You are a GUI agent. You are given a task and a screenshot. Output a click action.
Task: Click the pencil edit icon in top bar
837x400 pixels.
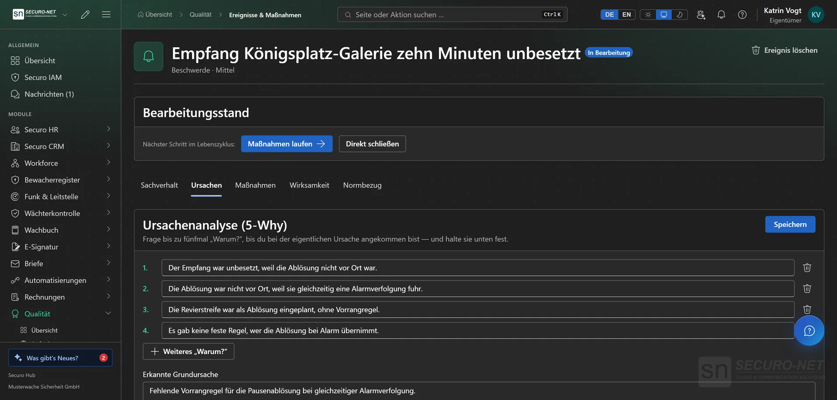85,14
